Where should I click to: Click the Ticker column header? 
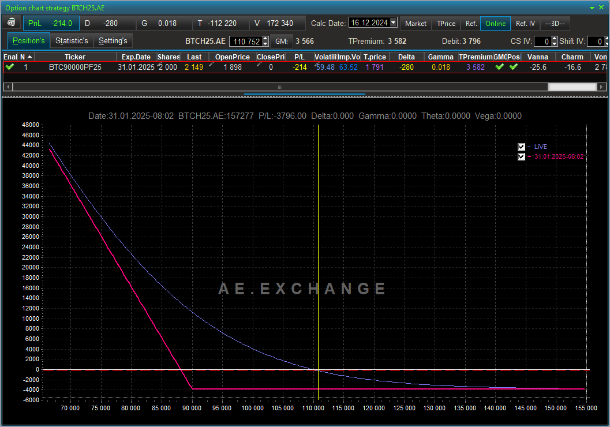(75, 57)
